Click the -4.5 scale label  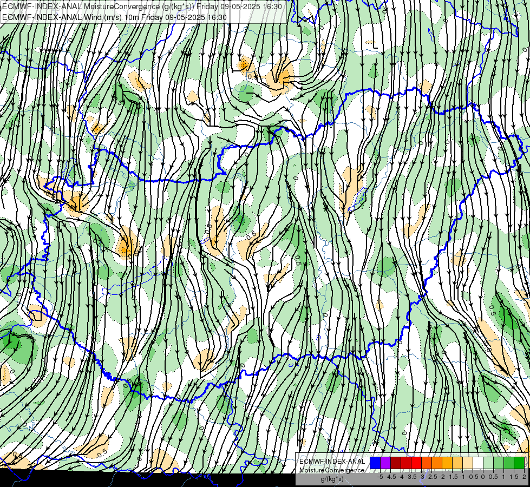(391, 477)
